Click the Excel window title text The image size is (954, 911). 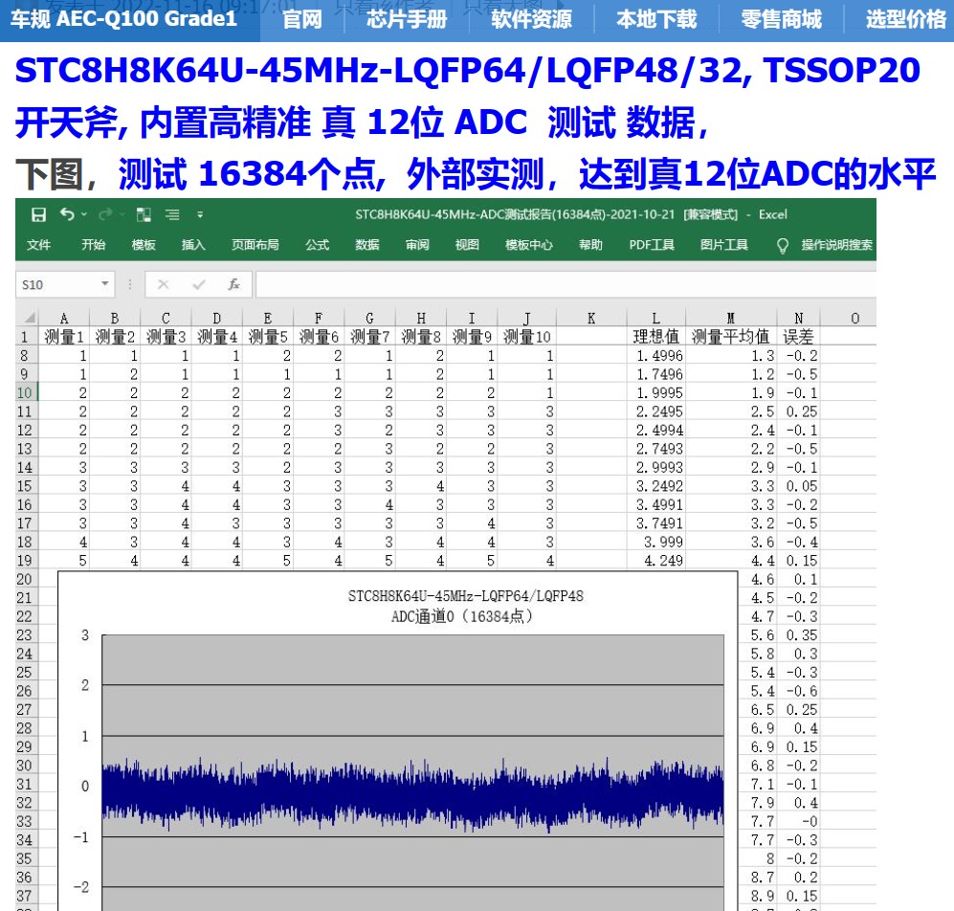point(570,214)
